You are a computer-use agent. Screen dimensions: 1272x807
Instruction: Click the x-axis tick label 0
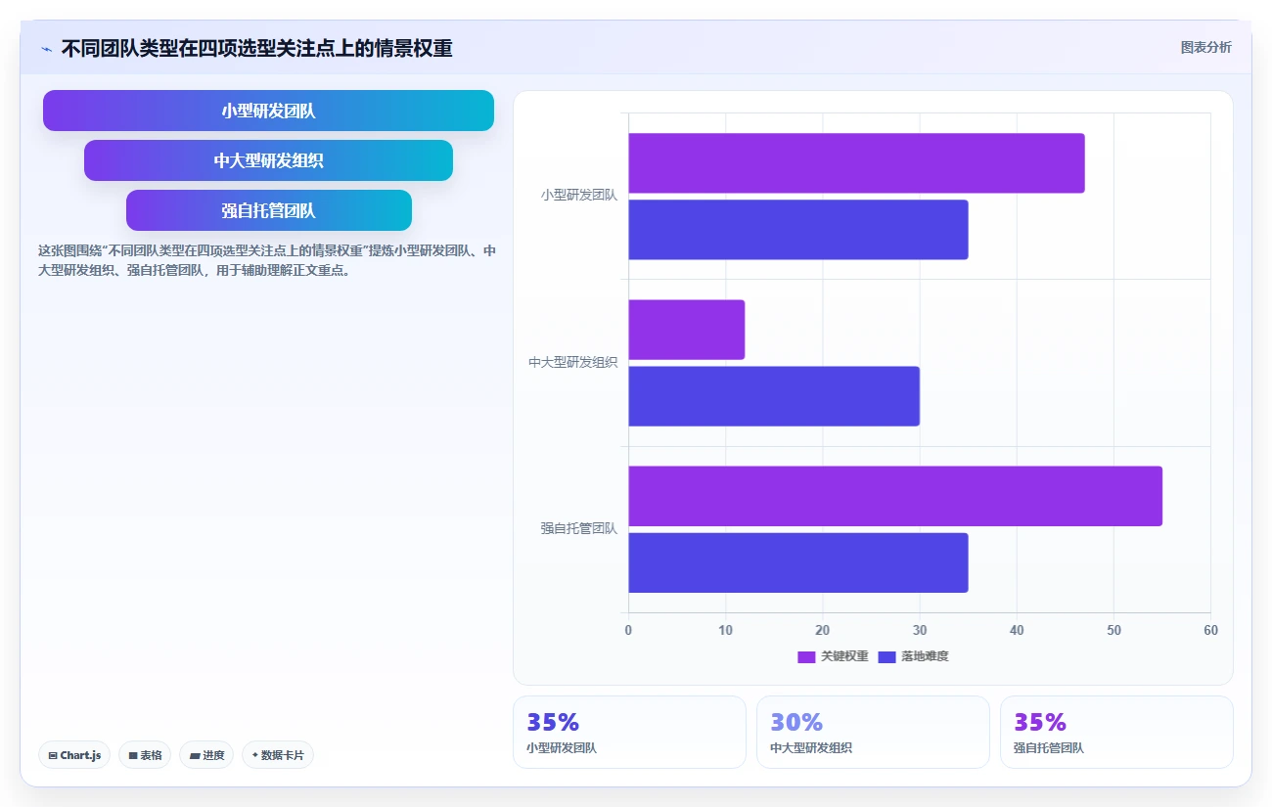628,630
